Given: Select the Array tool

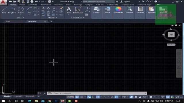Looking at the screenshot, I should (x=54, y=15).
